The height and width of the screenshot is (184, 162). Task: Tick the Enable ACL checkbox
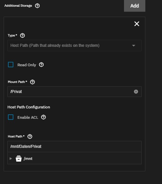coord(11,117)
